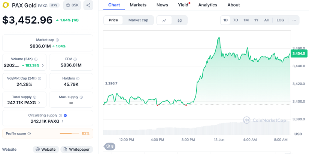Viewport: 309px width, 154px height.
Task: Click the Website button
Action: pyautogui.click(x=45, y=149)
